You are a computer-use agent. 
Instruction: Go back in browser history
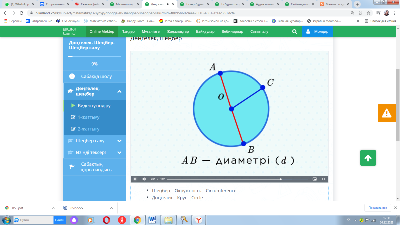pos(5,13)
